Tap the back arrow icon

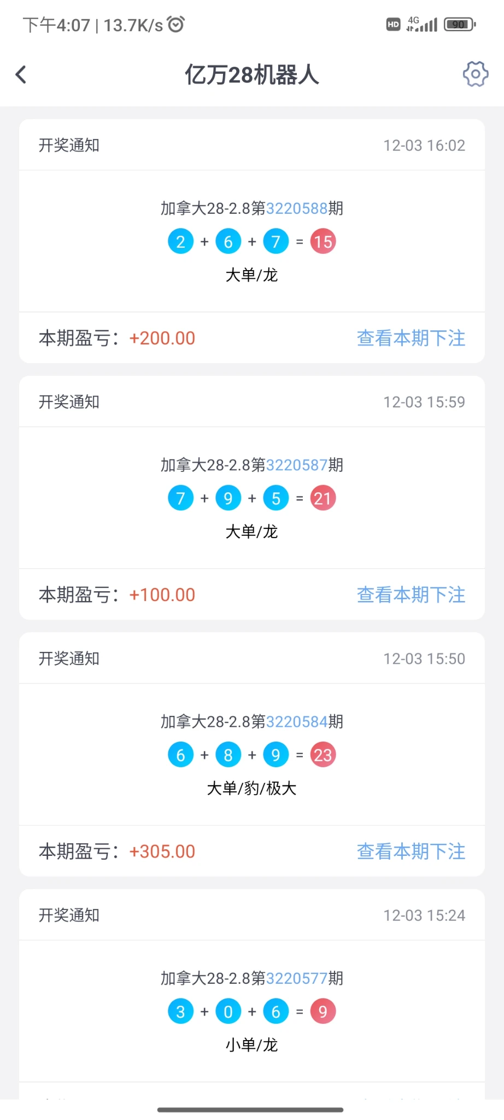click(x=21, y=74)
